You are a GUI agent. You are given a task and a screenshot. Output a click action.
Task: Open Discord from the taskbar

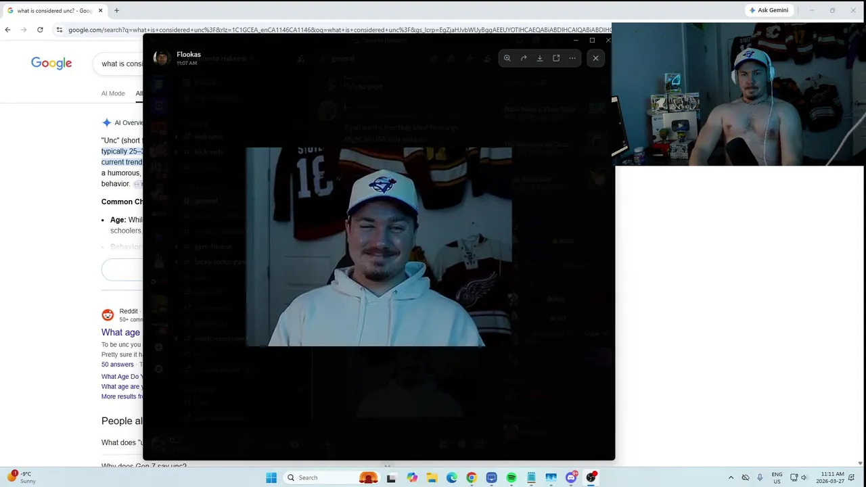(x=571, y=478)
